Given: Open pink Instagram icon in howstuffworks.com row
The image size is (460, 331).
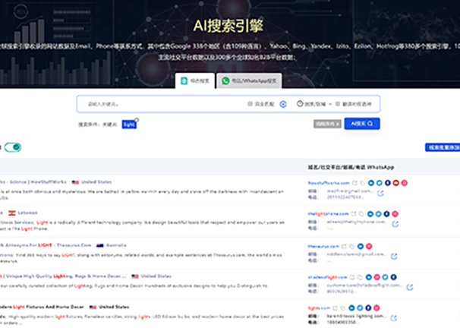Looking at the screenshot, I should click(405, 183).
